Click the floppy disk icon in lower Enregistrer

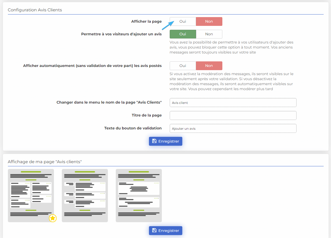click(x=154, y=231)
